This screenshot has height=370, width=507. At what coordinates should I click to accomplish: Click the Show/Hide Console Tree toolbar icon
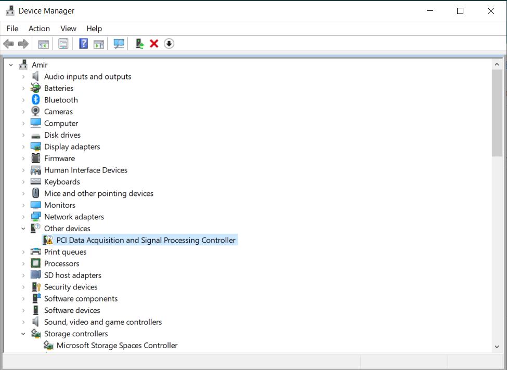44,44
